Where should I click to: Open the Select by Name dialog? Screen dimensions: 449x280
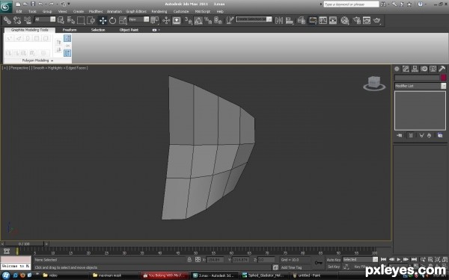71,20
